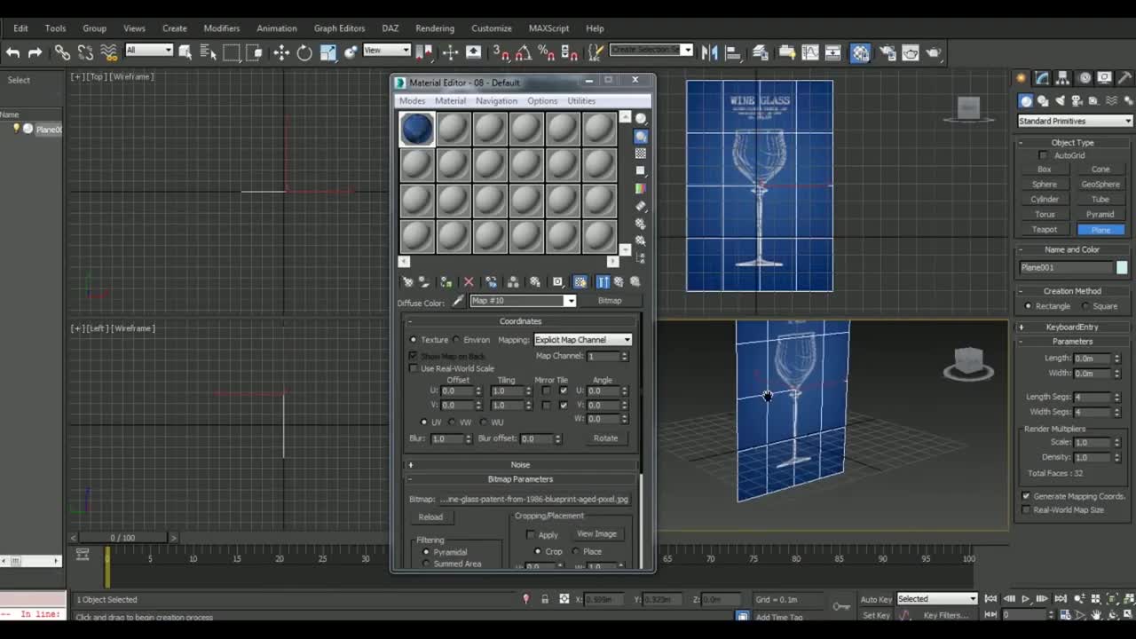Select the Environ radio button

[456, 340]
